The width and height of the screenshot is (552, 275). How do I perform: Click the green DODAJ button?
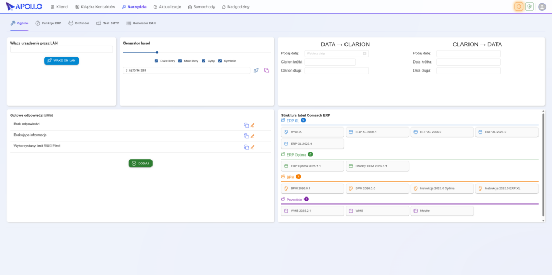(x=141, y=163)
